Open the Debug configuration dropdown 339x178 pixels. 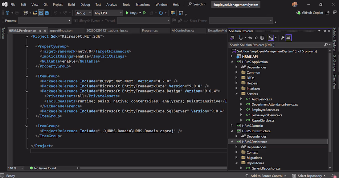click(x=83, y=13)
